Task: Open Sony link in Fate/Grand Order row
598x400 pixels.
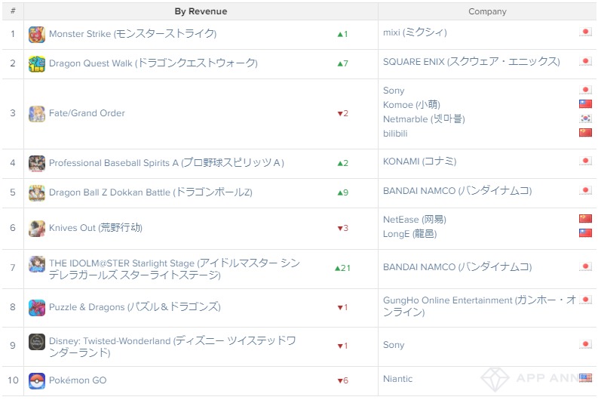Action: (394, 91)
